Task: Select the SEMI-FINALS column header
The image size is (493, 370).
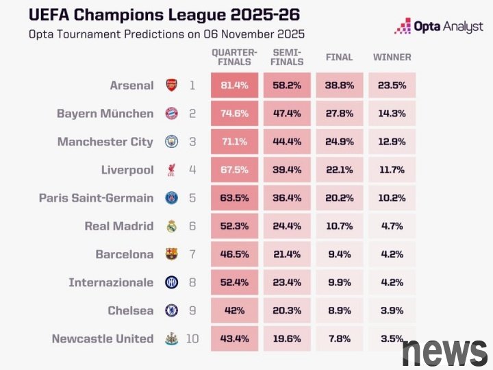Action: coord(288,57)
